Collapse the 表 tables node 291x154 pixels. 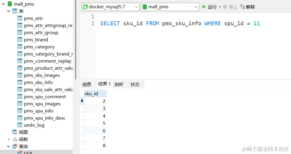(x=8, y=11)
